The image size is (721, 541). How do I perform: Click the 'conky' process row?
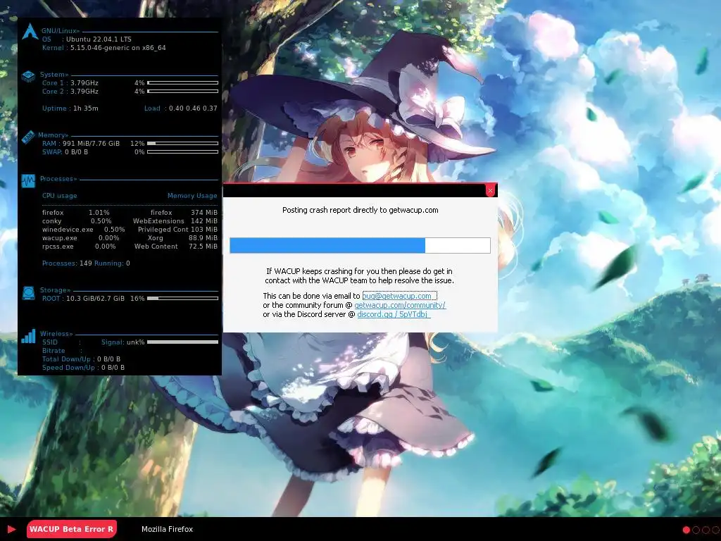click(x=77, y=220)
